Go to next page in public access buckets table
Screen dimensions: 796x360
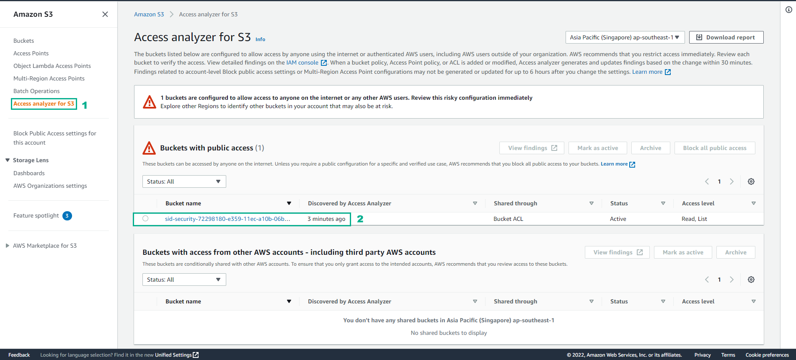(x=732, y=181)
